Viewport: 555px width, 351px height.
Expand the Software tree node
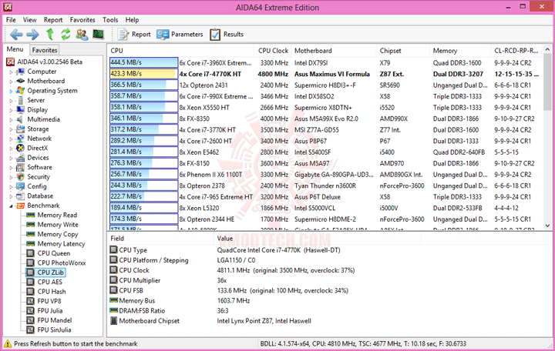click(11, 168)
